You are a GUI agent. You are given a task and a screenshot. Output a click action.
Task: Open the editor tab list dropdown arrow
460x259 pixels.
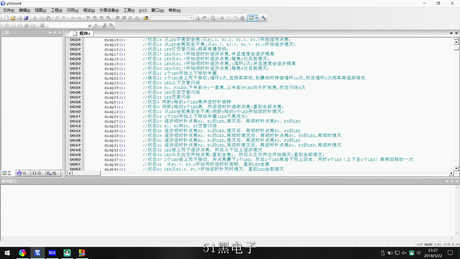[451, 33]
